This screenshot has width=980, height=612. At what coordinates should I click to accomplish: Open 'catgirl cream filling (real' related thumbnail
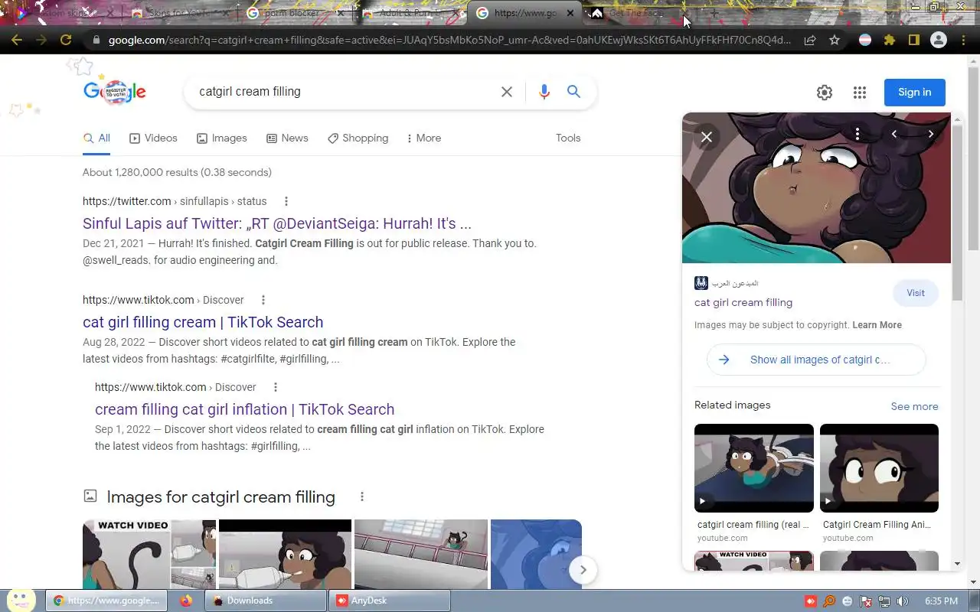754,468
